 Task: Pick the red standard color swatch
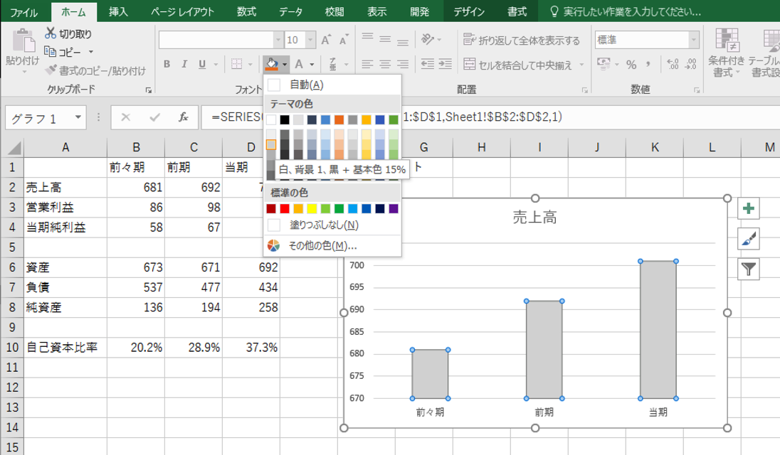285,208
